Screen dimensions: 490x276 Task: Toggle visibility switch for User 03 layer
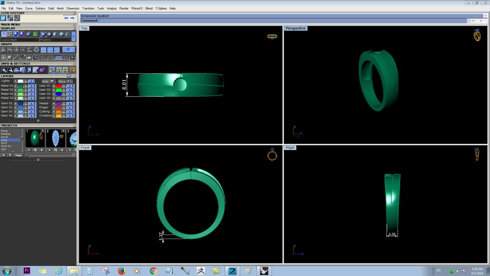point(70,94)
